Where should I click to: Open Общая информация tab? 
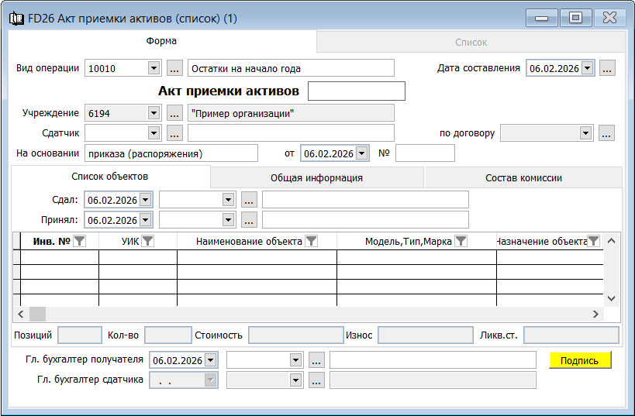click(316, 177)
